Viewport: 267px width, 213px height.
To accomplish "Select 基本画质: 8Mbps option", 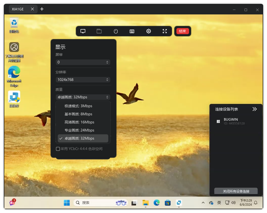I will click(x=83, y=114).
